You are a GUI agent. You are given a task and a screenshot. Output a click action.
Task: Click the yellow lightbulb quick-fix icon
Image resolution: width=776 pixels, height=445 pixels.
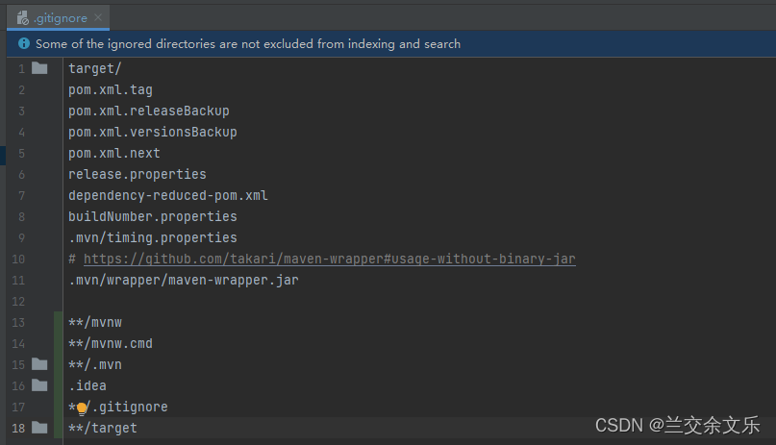pos(82,408)
